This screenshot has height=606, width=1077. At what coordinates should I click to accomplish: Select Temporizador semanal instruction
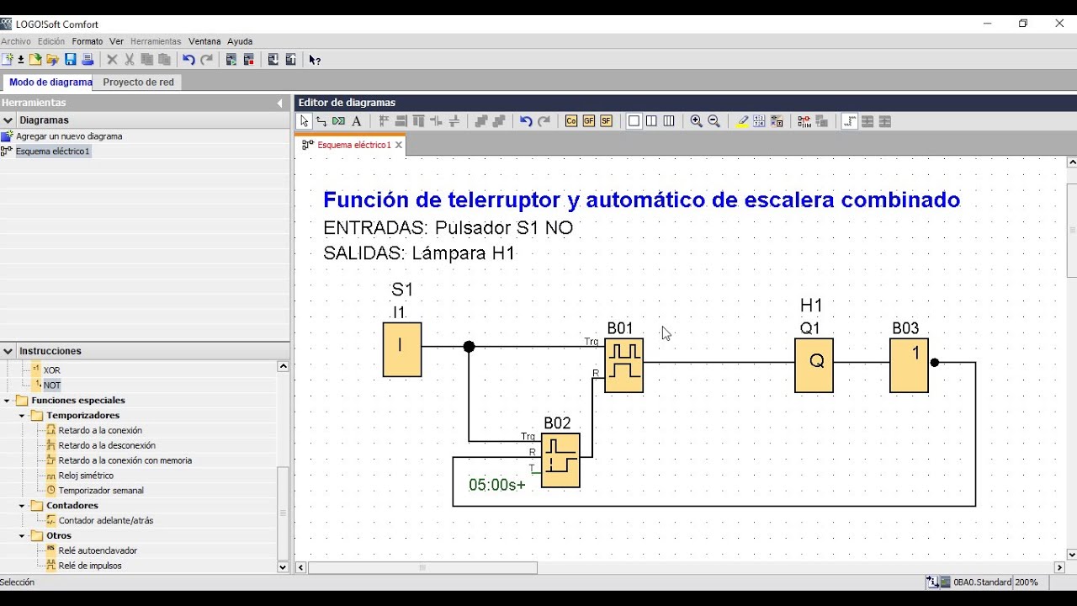(x=101, y=491)
